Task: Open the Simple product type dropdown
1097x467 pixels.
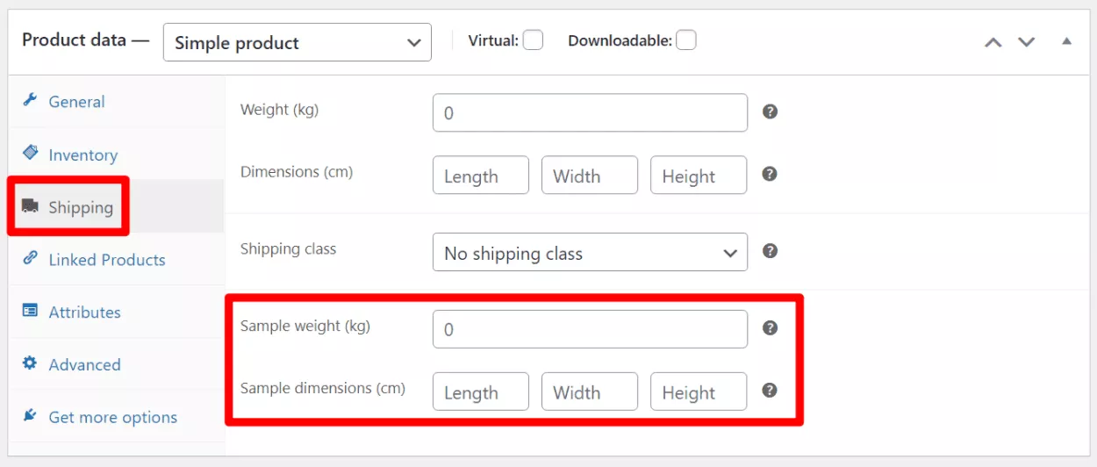Action: click(298, 42)
